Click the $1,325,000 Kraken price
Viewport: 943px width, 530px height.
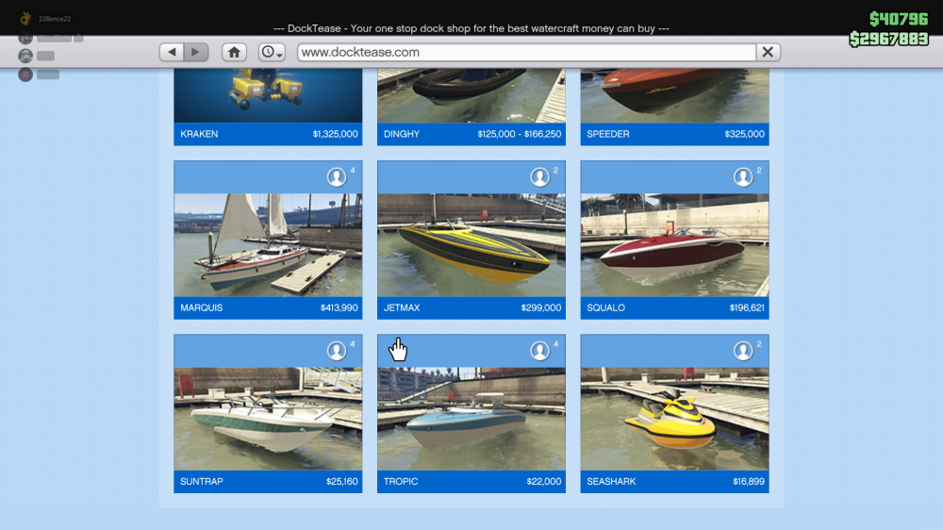tap(335, 134)
